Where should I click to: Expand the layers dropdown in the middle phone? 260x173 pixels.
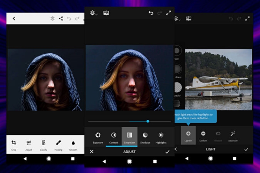[x=93, y=13]
